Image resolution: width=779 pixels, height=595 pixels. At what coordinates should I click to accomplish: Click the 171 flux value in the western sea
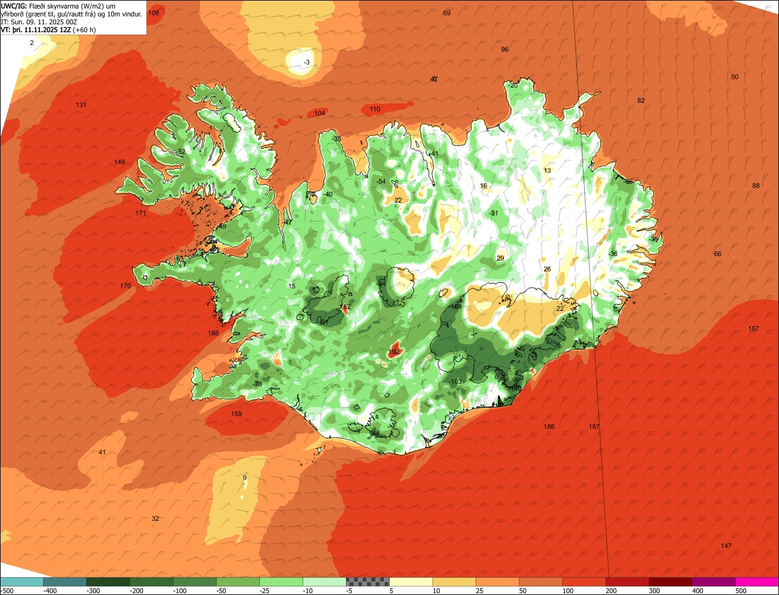(141, 213)
